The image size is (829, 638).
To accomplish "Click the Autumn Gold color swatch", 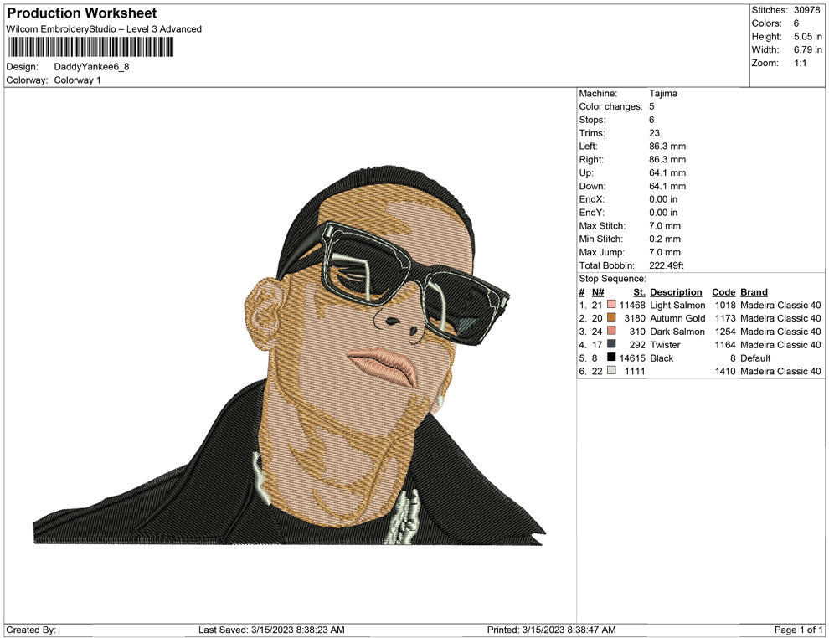I will pyautogui.click(x=612, y=317).
